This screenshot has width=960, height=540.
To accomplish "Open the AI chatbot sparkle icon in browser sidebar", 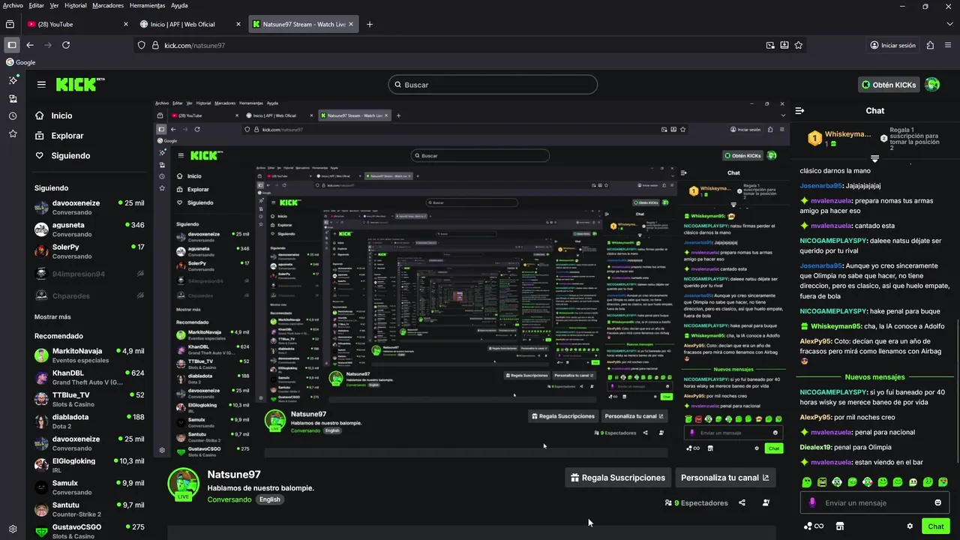I will (x=13, y=79).
